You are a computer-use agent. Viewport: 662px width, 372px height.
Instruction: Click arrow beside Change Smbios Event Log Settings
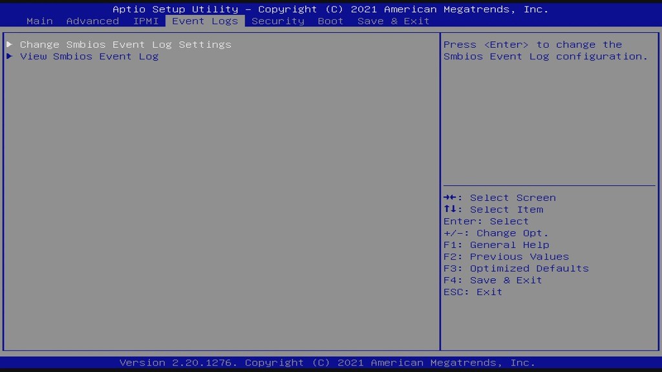click(x=9, y=45)
